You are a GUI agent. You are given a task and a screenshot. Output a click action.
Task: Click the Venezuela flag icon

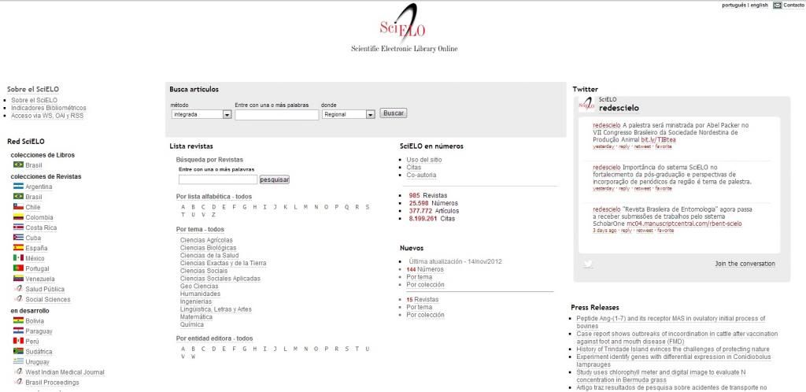point(19,279)
